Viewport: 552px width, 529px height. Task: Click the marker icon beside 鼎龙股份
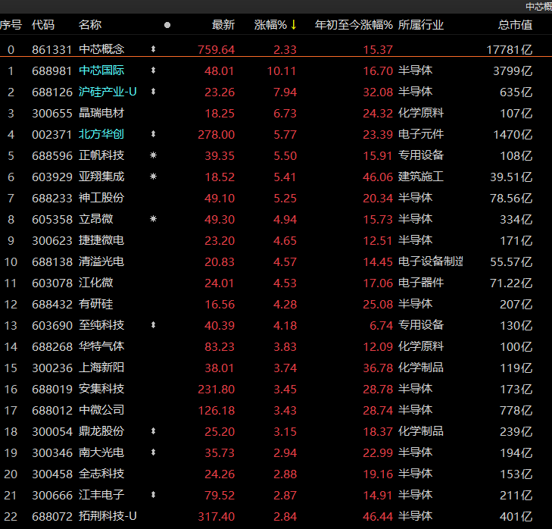point(153,431)
